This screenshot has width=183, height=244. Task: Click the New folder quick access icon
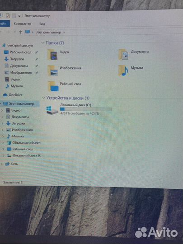click(14, 16)
